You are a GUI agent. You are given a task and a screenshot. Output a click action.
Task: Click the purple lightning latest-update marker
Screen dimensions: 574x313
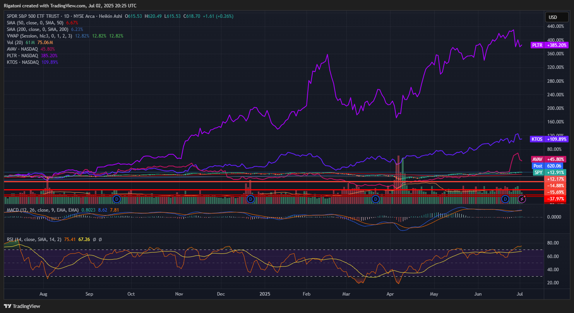[x=522, y=199]
